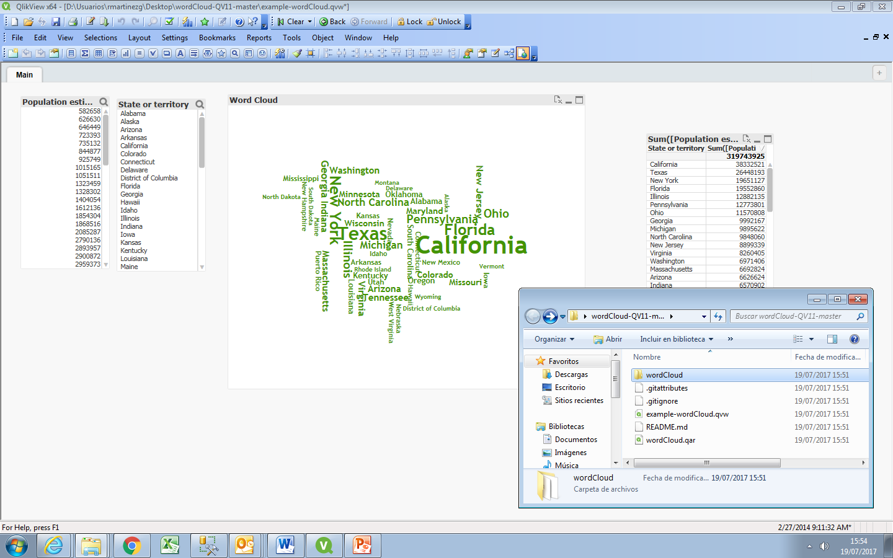Select the Main sheet tab
This screenshot has width=893, height=558.
25,74
